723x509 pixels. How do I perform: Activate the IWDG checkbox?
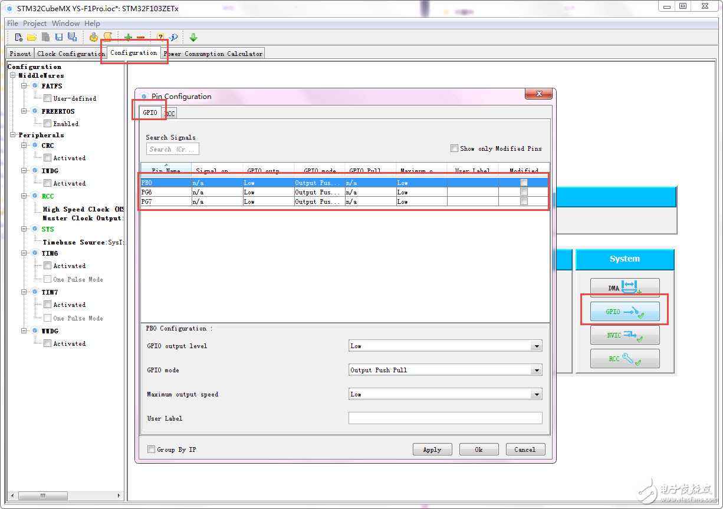[x=47, y=183]
